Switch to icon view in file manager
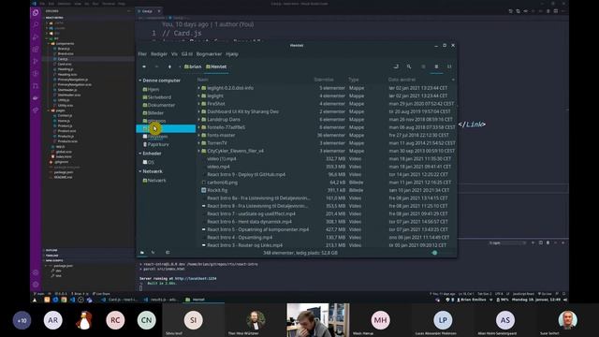This screenshot has width=599, height=337. click(423, 66)
